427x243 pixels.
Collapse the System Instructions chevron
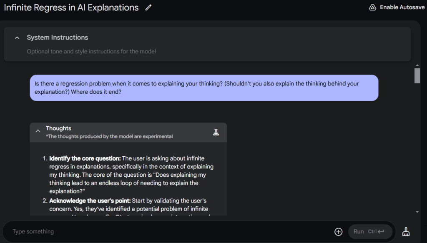[17, 38]
